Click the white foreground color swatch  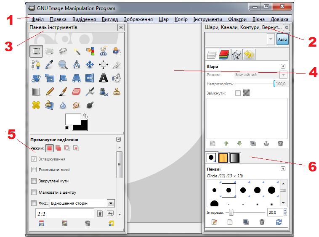73,119
